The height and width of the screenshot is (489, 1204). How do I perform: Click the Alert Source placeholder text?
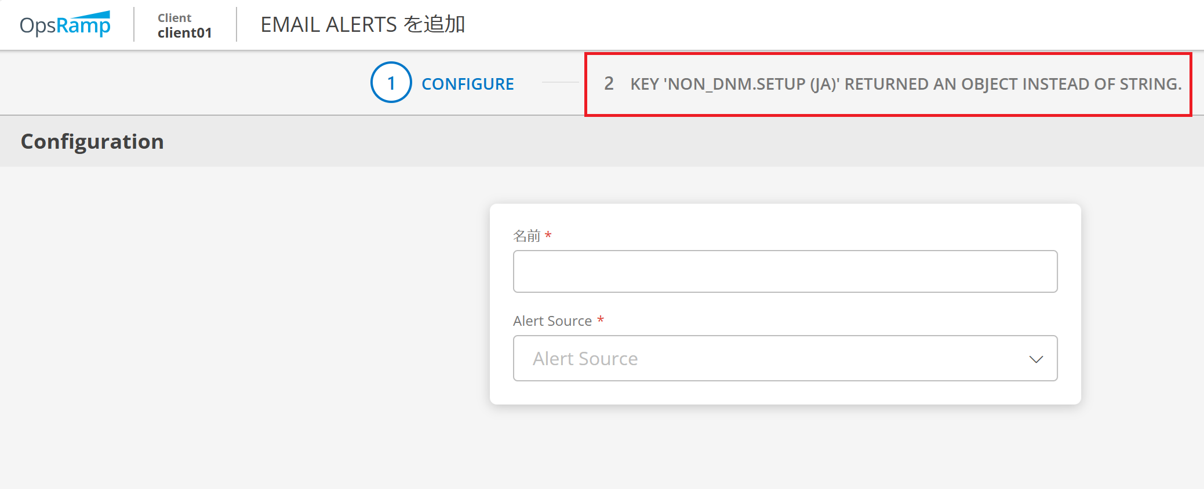585,359
